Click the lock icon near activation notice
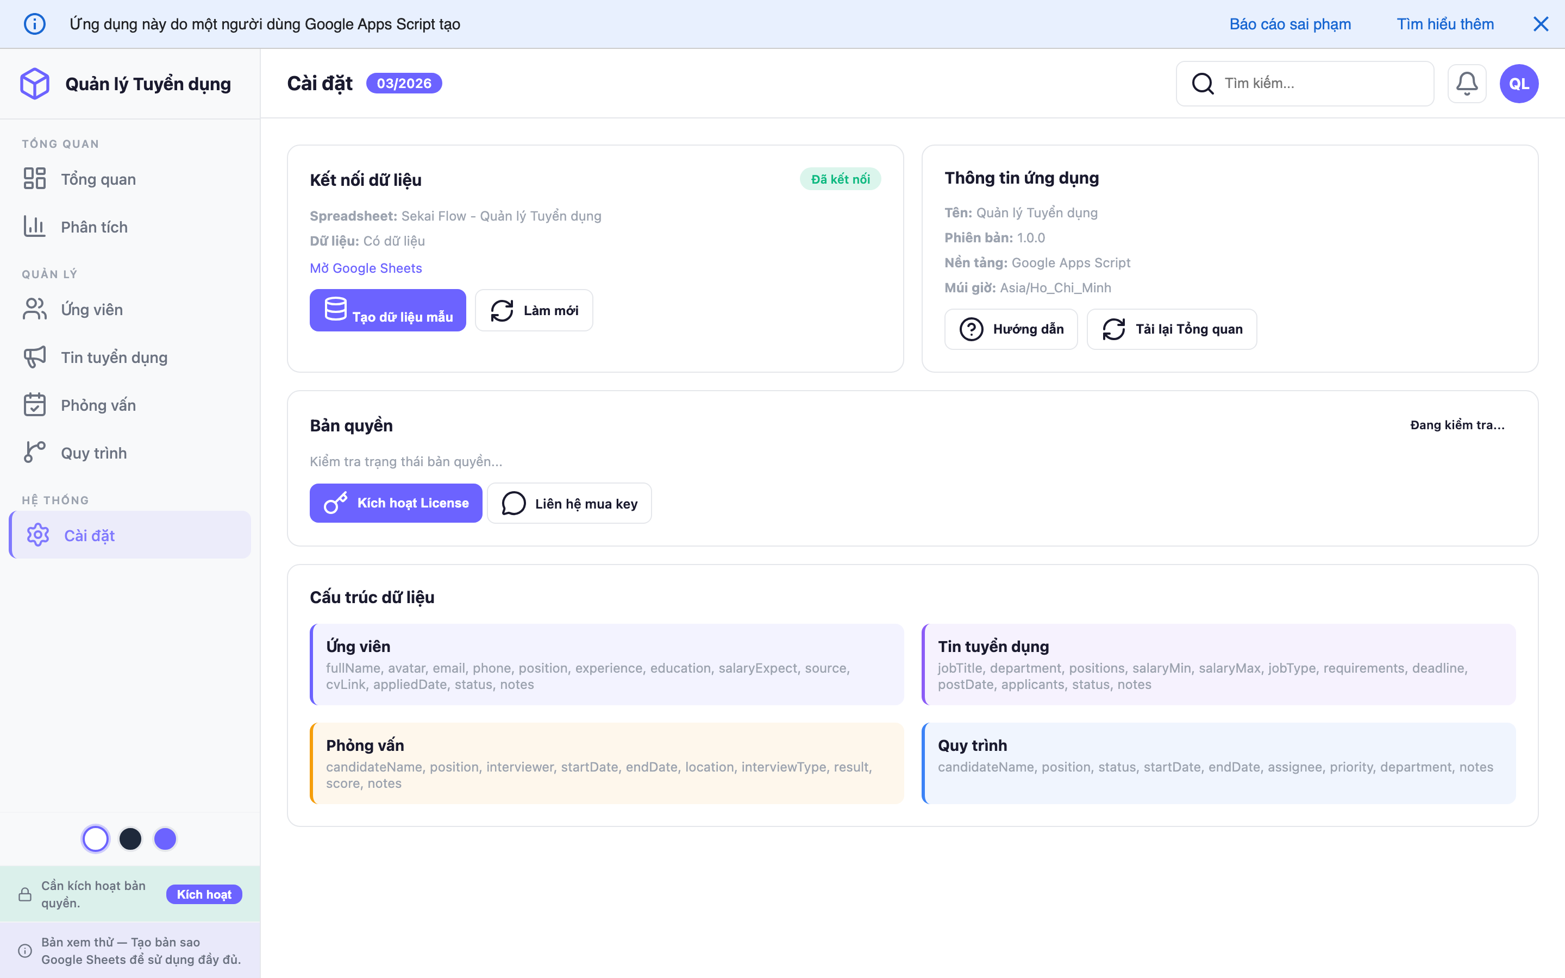Viewport: 1565px width, 978px height. click(x=25, y=894)
